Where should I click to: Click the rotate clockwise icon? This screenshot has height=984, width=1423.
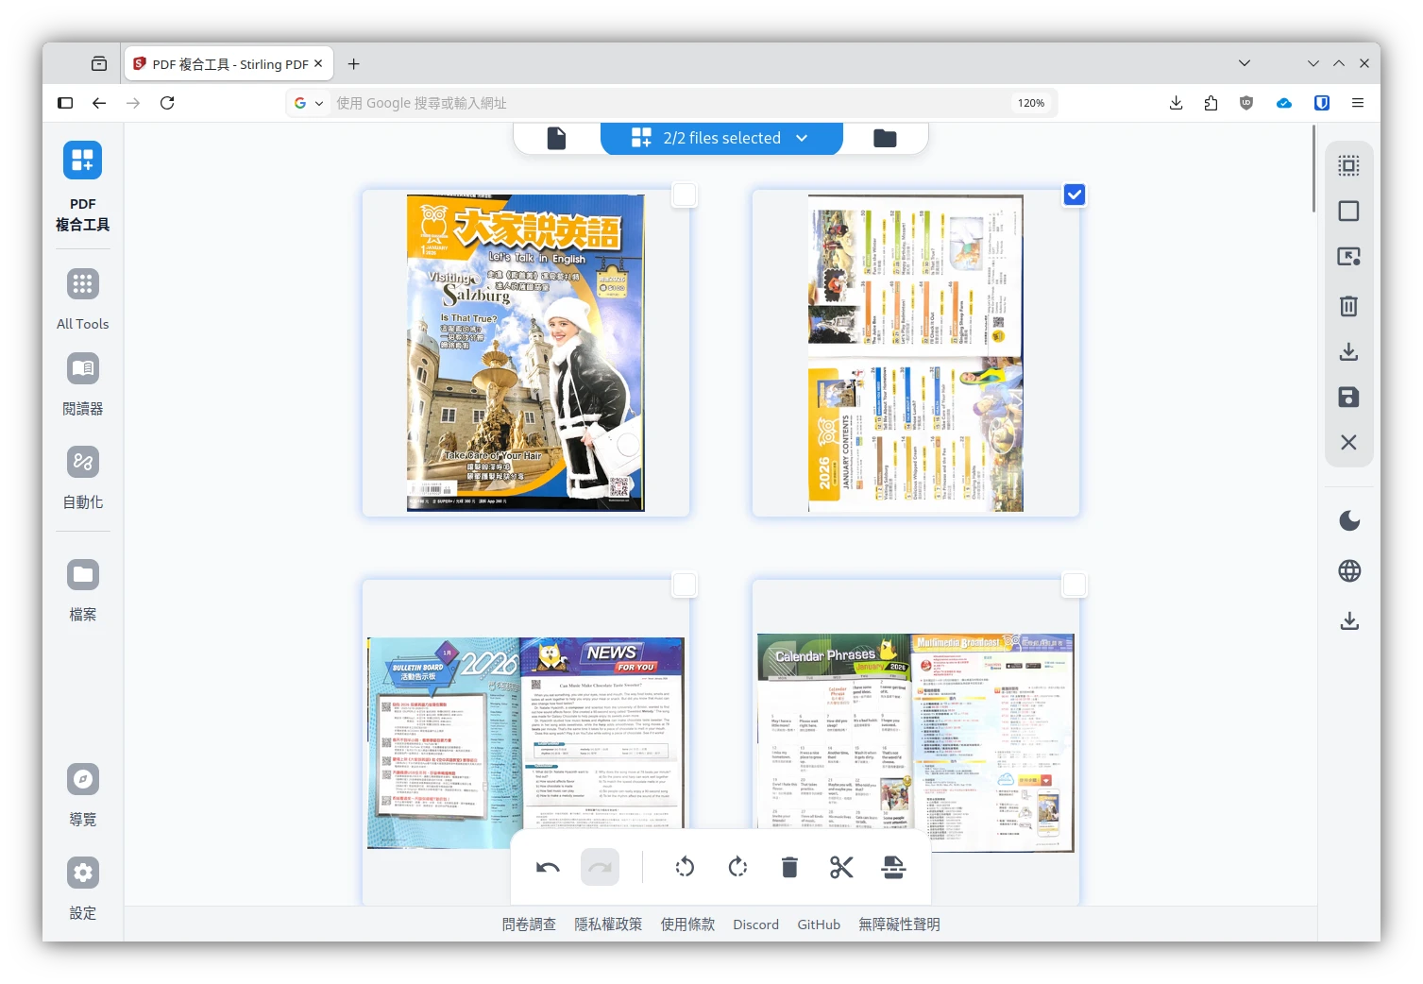pyautogui.click(x=737, y=867)
